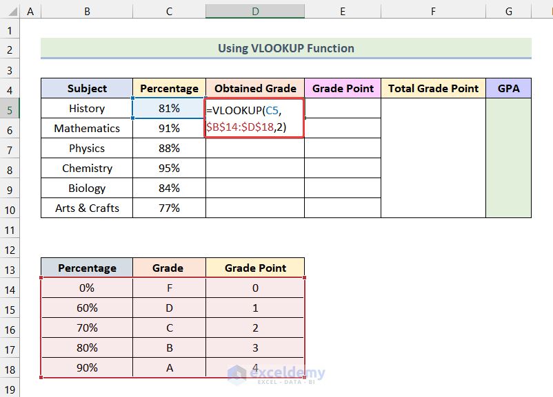This screenshot has height=397, width=553.
Task: Select the green GPA merged cell
Action: pyautogui.click(x=508, y=158)
